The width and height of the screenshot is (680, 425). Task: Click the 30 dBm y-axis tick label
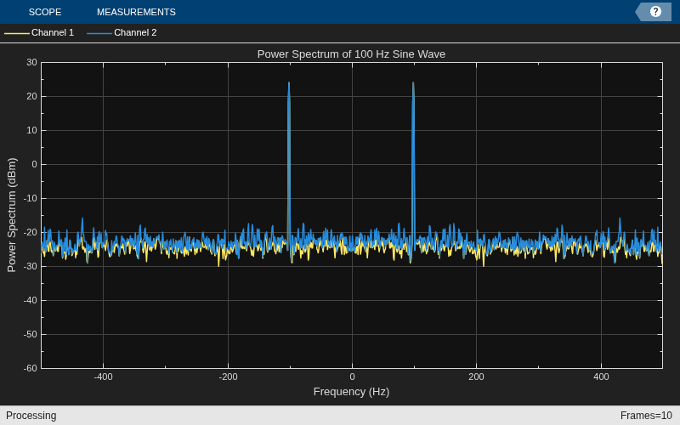click(x=31, y=62)
